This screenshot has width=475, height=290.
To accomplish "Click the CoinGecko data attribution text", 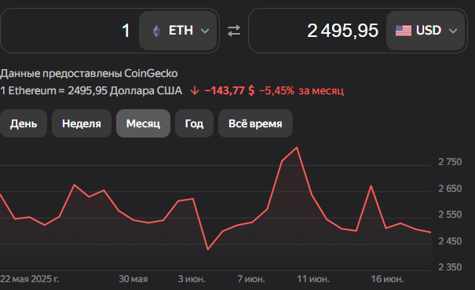I will [x=89, y=73].
